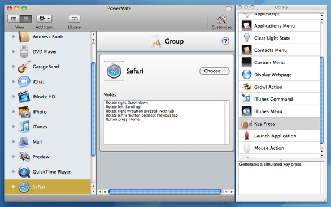
Task: Select Applications Menu icon in Library
Action: [x=247, y=26]
